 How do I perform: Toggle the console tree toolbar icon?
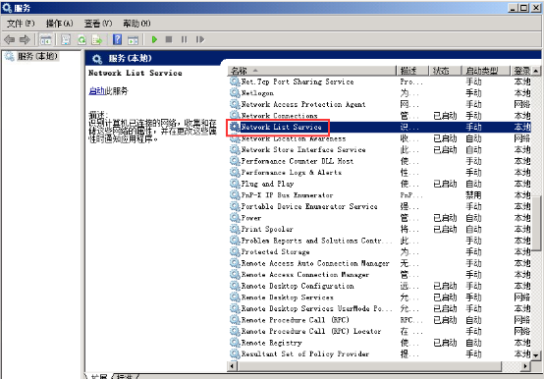pos(46,40)
